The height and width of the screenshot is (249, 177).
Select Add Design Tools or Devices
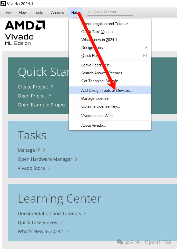pos(107,91)
